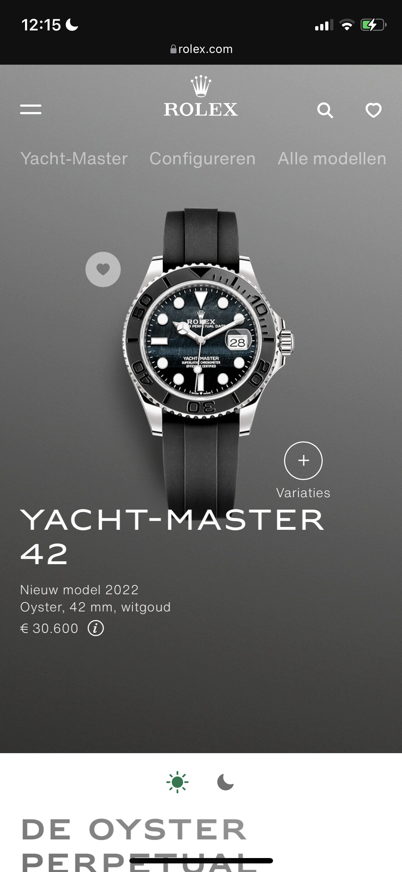The height and width of the screenshot is (872, 402).
Task: Click the Rolex crown logo
Action: [201, 96]
